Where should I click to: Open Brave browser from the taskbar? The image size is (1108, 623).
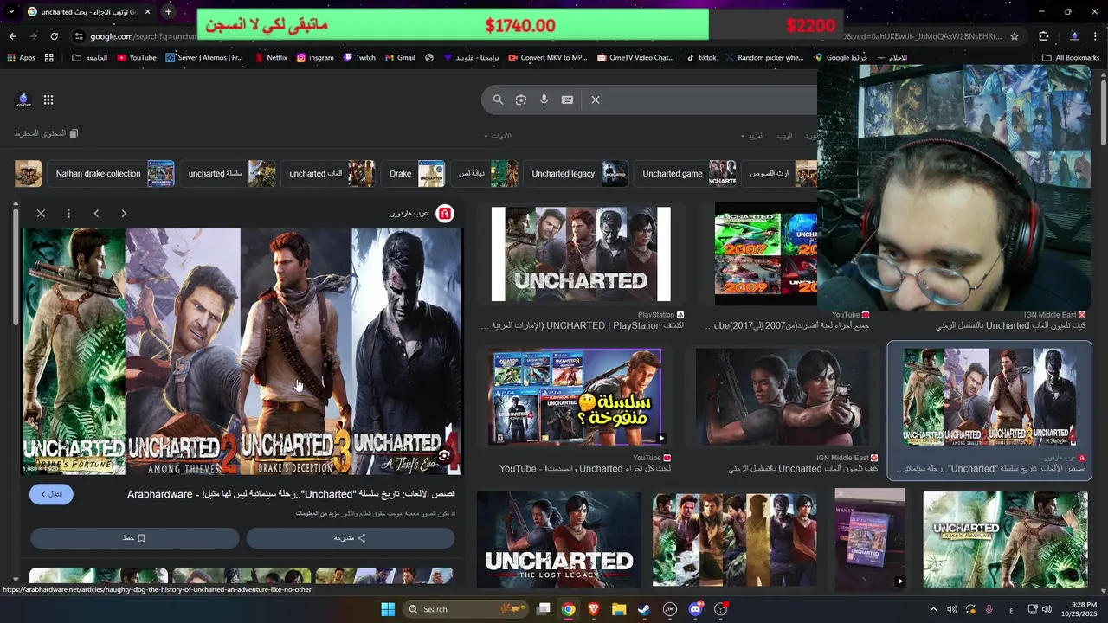pos(594,609)
